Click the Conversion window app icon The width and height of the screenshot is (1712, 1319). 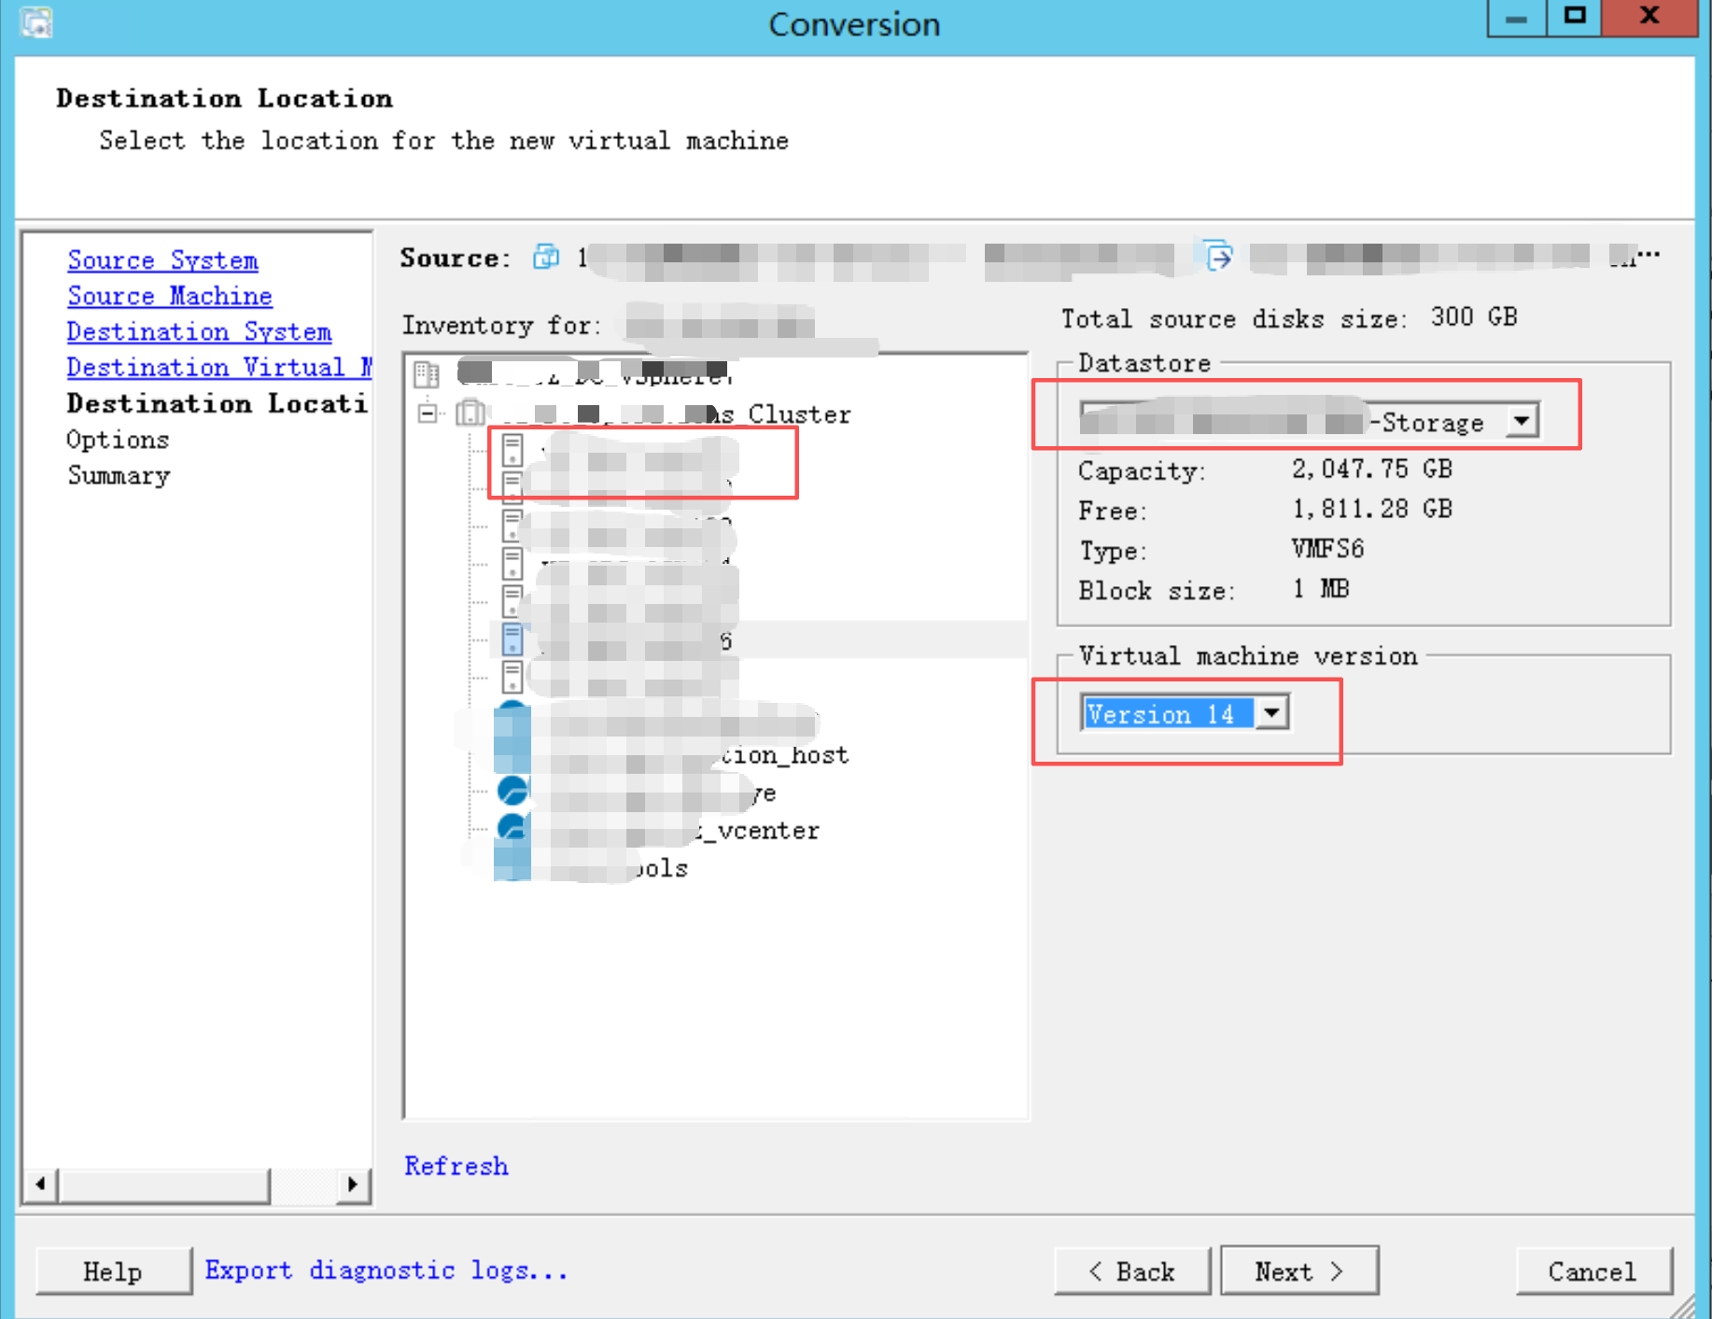36,22
